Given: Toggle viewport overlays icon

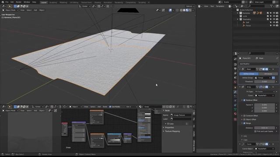Looking at the screenshot, I should 170,10.
